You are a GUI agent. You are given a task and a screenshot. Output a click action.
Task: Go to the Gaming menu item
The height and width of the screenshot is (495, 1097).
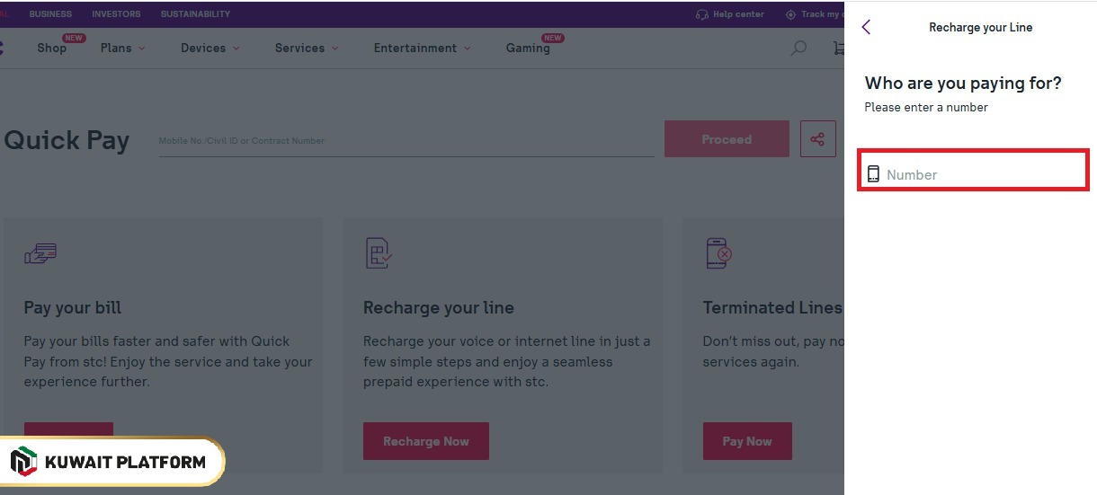(528, 49)
